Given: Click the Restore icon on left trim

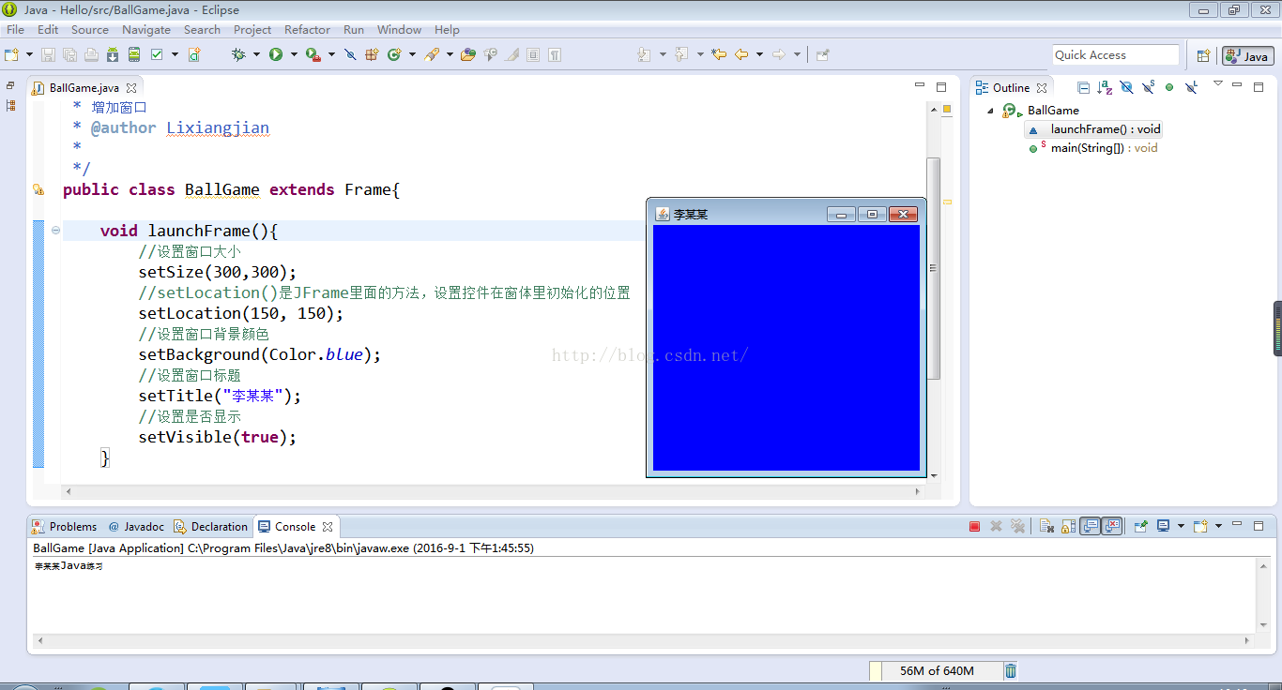Looking at the screenshot, I should (10, 85).
